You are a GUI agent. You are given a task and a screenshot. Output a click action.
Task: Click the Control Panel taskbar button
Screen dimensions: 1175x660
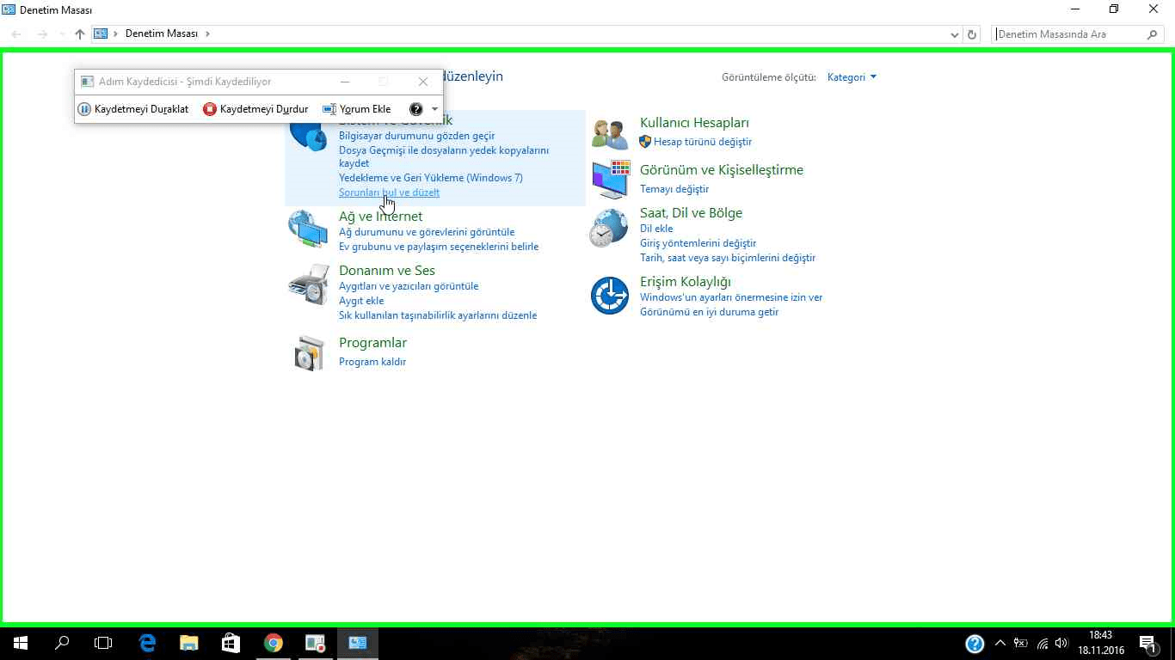(357, 643)
